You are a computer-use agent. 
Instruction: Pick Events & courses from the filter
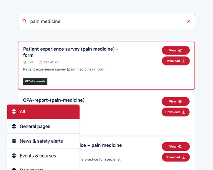coord(38,156)
